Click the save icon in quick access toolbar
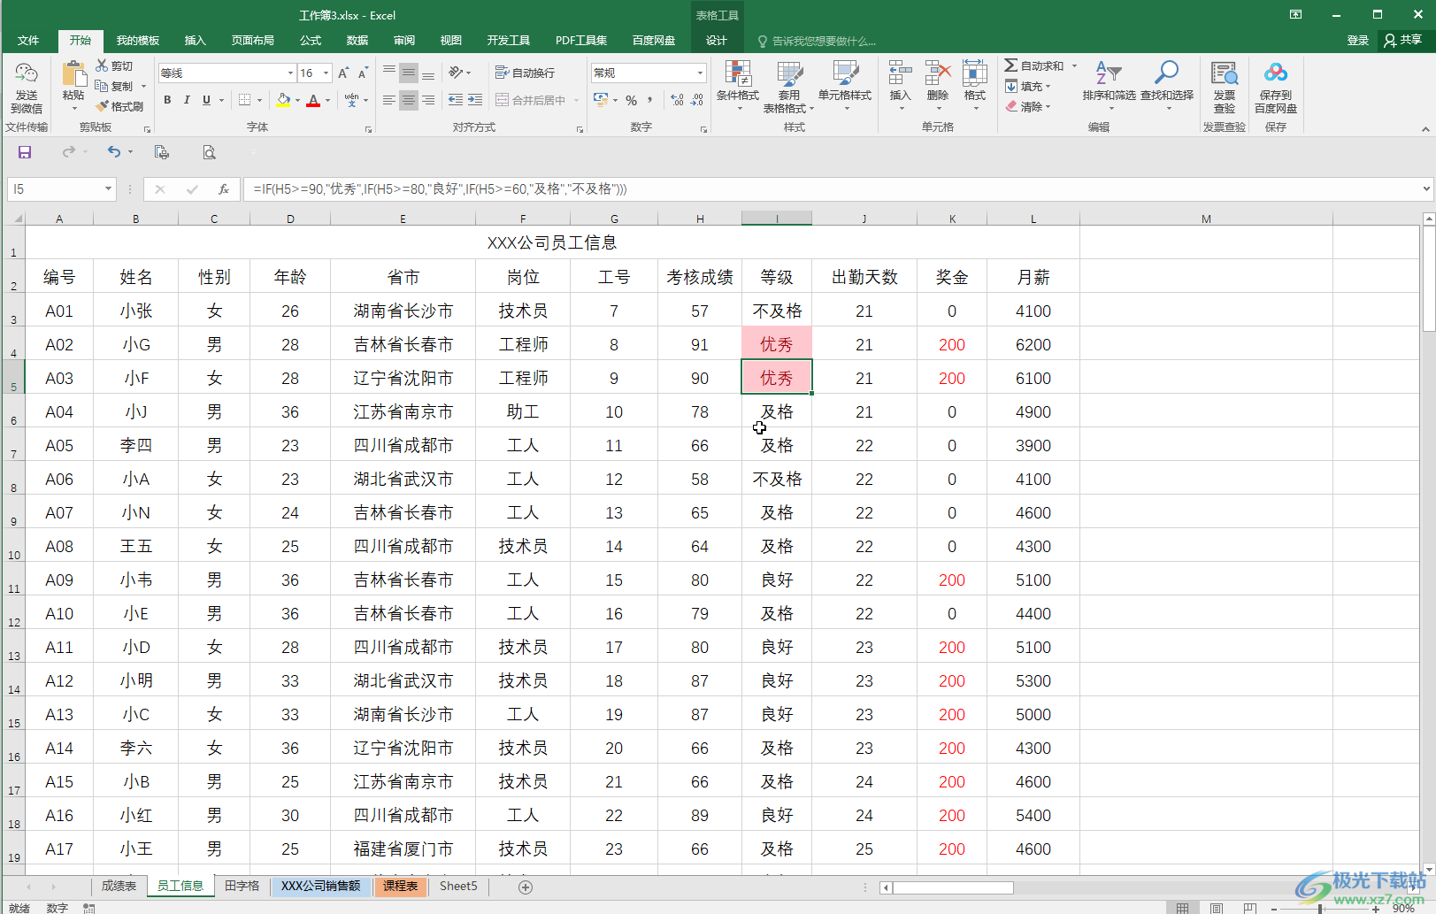 click(x=25, y=152)
